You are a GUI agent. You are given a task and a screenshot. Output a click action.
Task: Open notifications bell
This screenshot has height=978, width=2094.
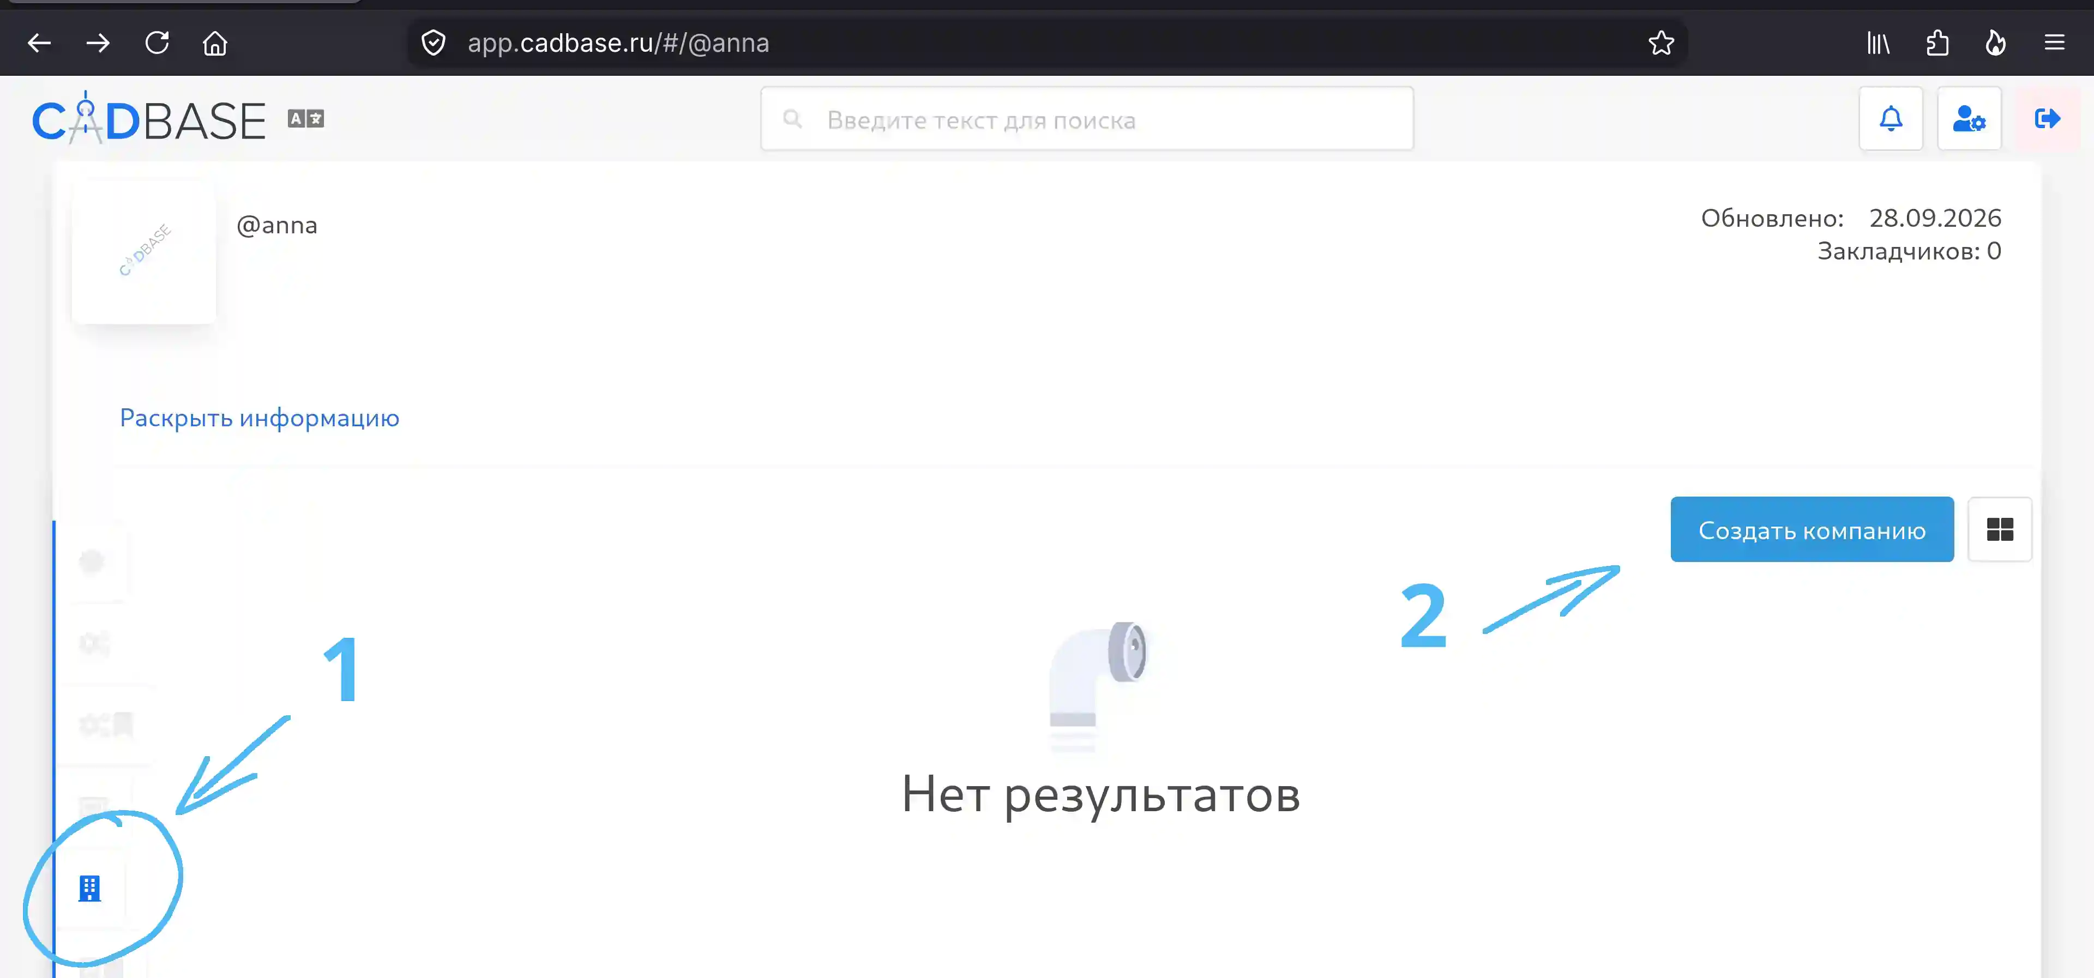coord(1891,119)
